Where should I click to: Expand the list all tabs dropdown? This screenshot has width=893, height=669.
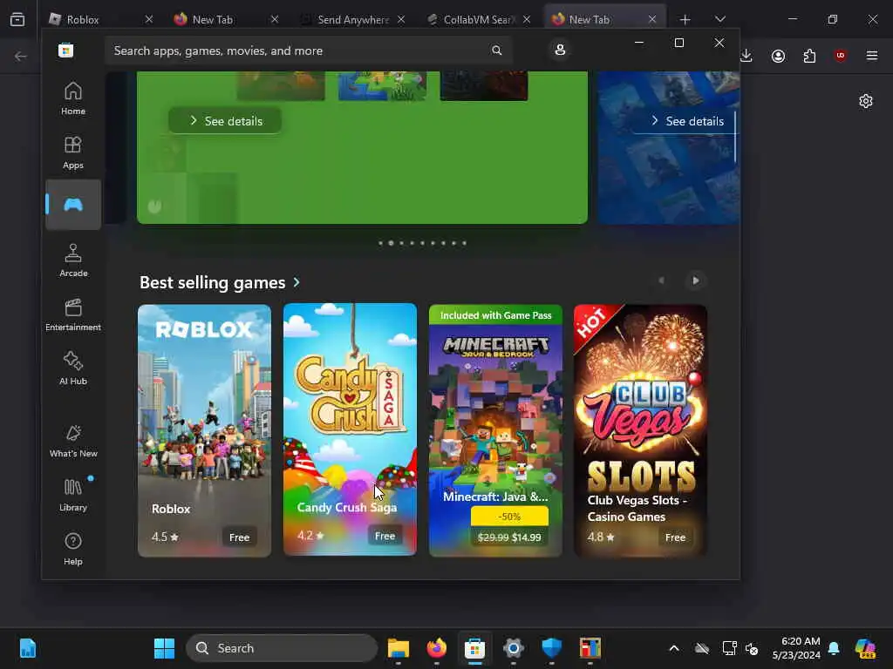pyautogui.click(x=720, y=19)
